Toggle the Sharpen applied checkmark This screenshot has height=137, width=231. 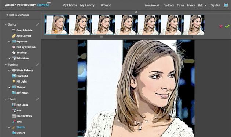10,87
